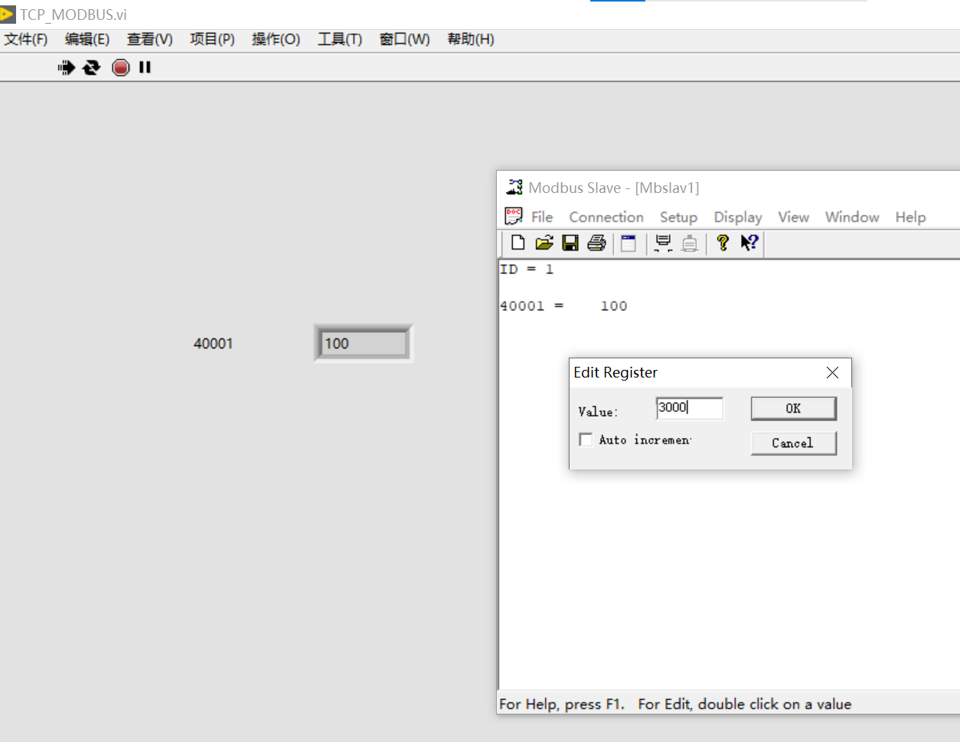
Task: Click the Run Continuously icon in LabVIEW
Action: pyautogui.click(x=92, y=67)
